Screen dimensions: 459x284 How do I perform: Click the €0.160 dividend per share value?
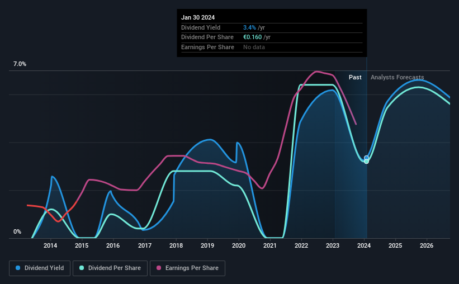(x=252, y=37)
